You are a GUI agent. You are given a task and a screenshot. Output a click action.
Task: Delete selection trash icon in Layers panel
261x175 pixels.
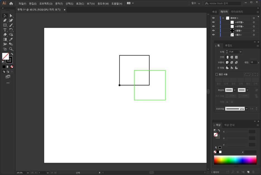pyautogui.click(x=253, y=172)
